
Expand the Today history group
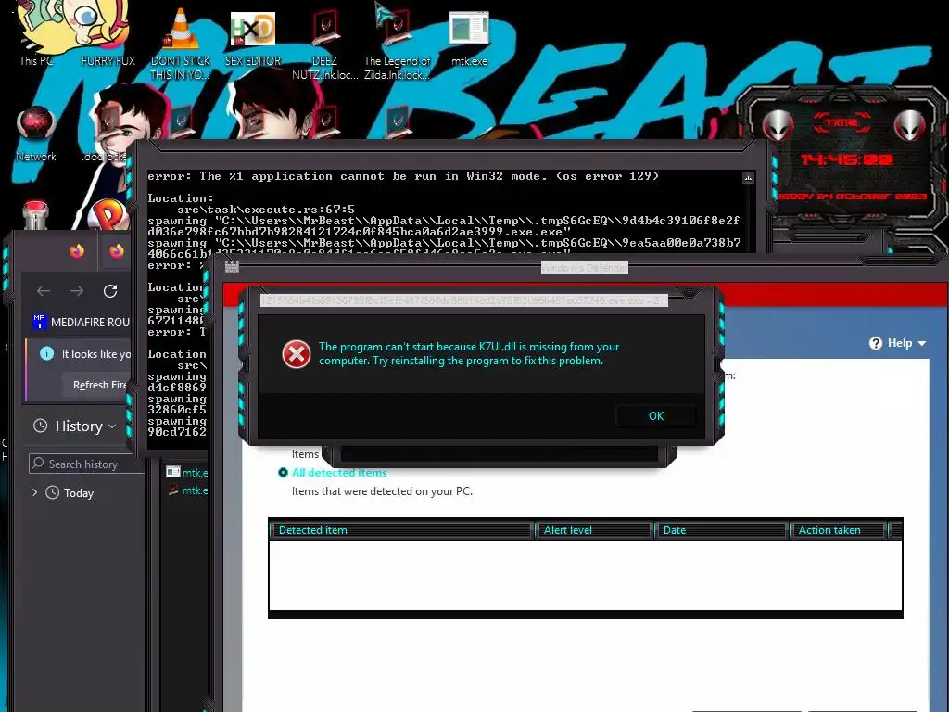pyautogui.click(x=34, y=492)
